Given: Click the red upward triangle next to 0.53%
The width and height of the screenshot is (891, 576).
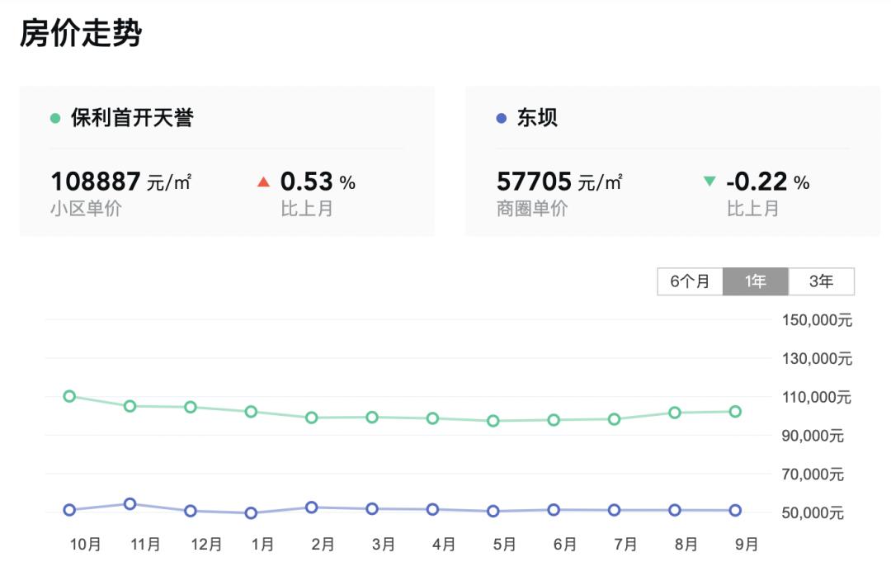Looking at the screenshot, I should tap(262, 180).
